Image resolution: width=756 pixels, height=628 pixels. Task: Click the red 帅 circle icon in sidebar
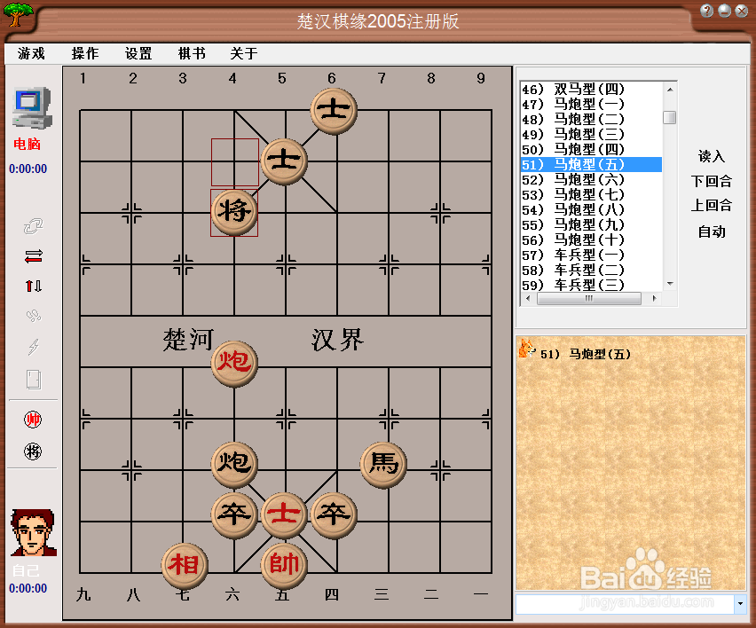coord(33,420)
